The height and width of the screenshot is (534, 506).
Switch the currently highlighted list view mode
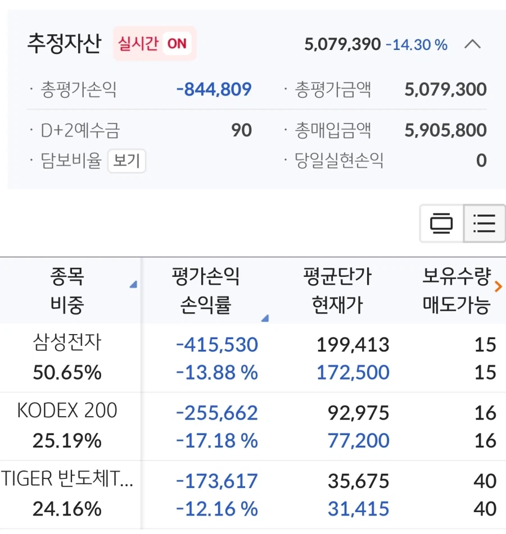(484, 223)
